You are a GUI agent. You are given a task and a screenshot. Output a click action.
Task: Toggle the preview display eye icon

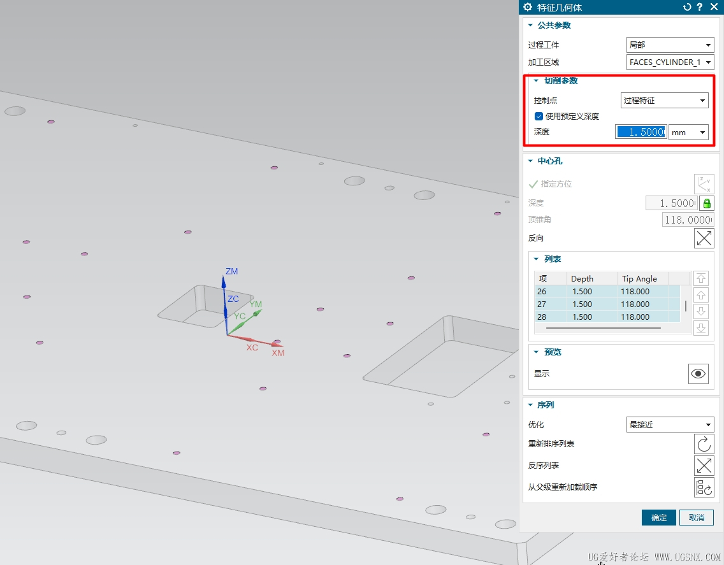pyautogui.click(x=698, y=373)
